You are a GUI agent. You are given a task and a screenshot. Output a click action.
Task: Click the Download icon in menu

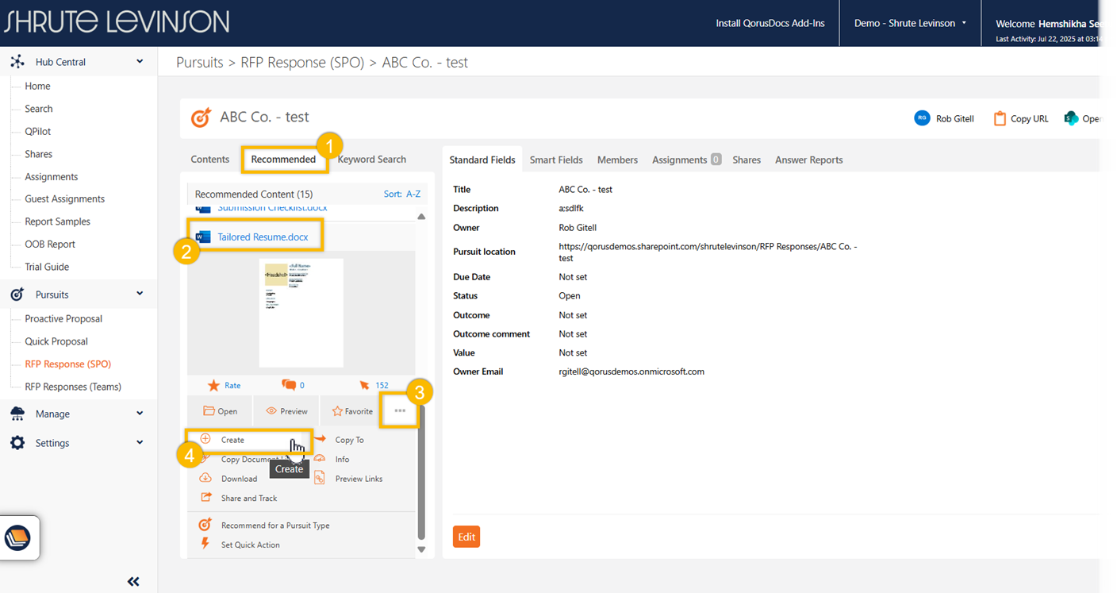[205, 478]
